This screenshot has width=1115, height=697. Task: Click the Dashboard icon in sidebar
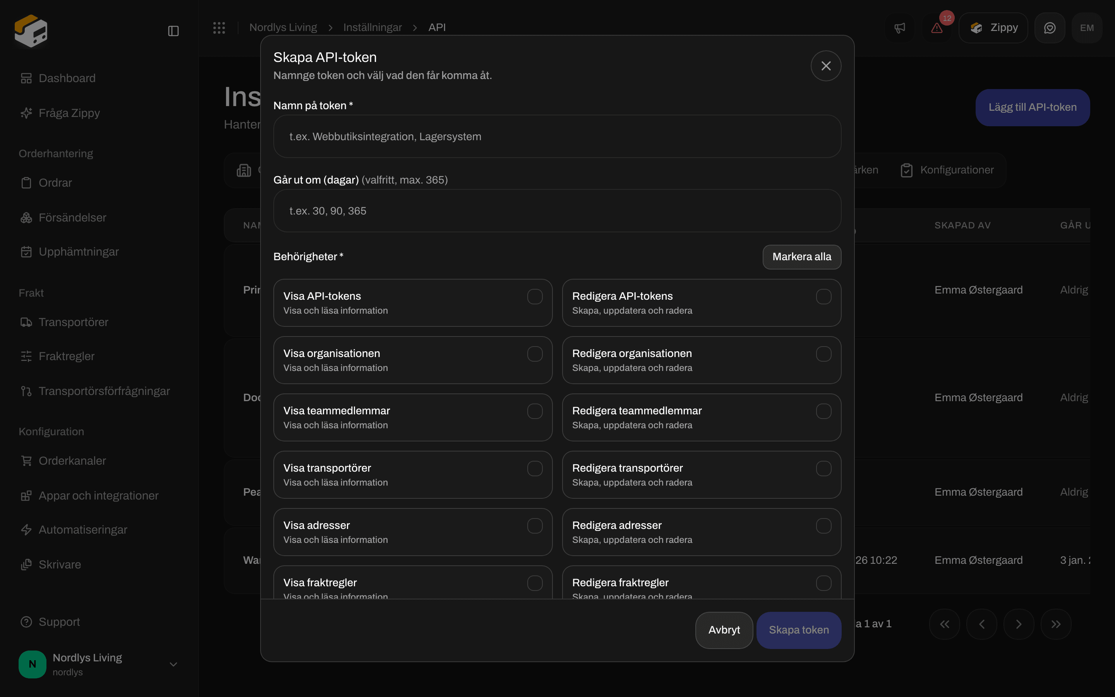pos(26,78)
